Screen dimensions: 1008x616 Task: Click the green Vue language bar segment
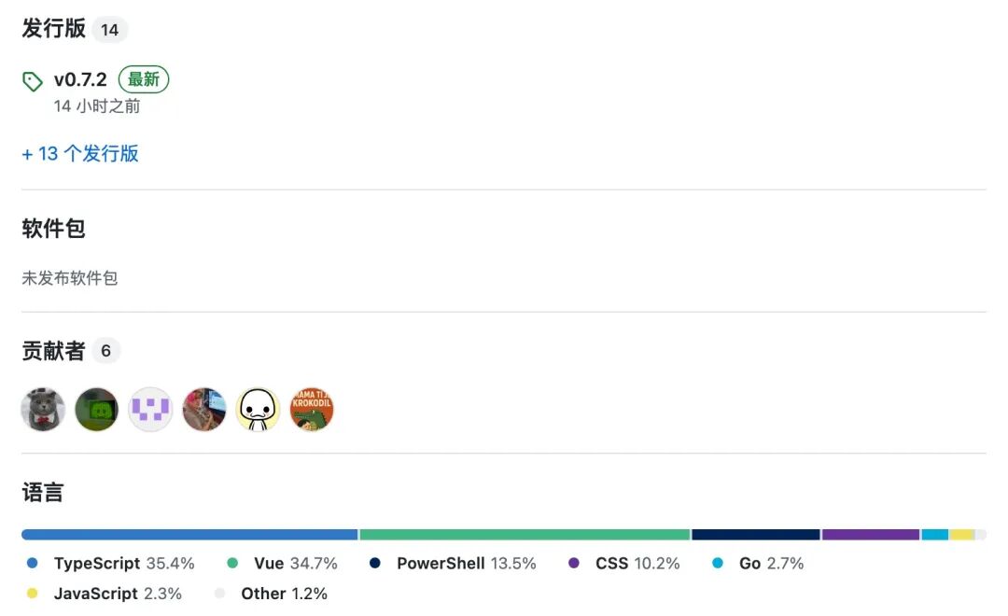(525, 535)
